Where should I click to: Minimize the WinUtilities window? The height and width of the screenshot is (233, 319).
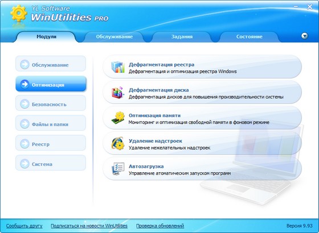[x=296, y=7]
